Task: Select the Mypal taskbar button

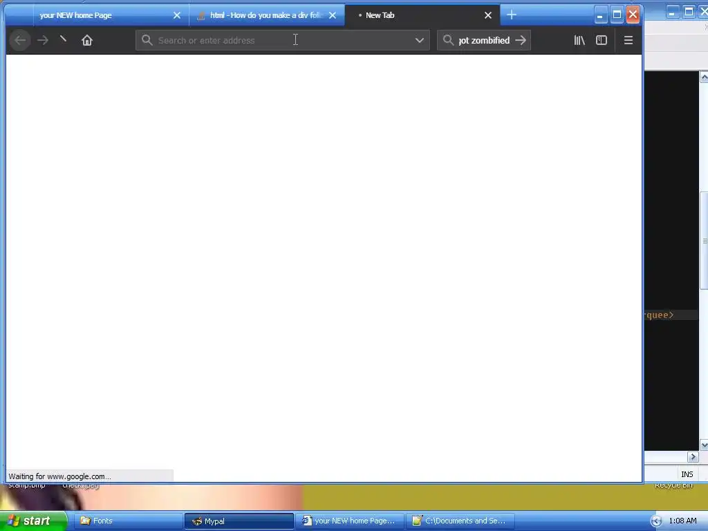Action: click(x=239, y=521)
